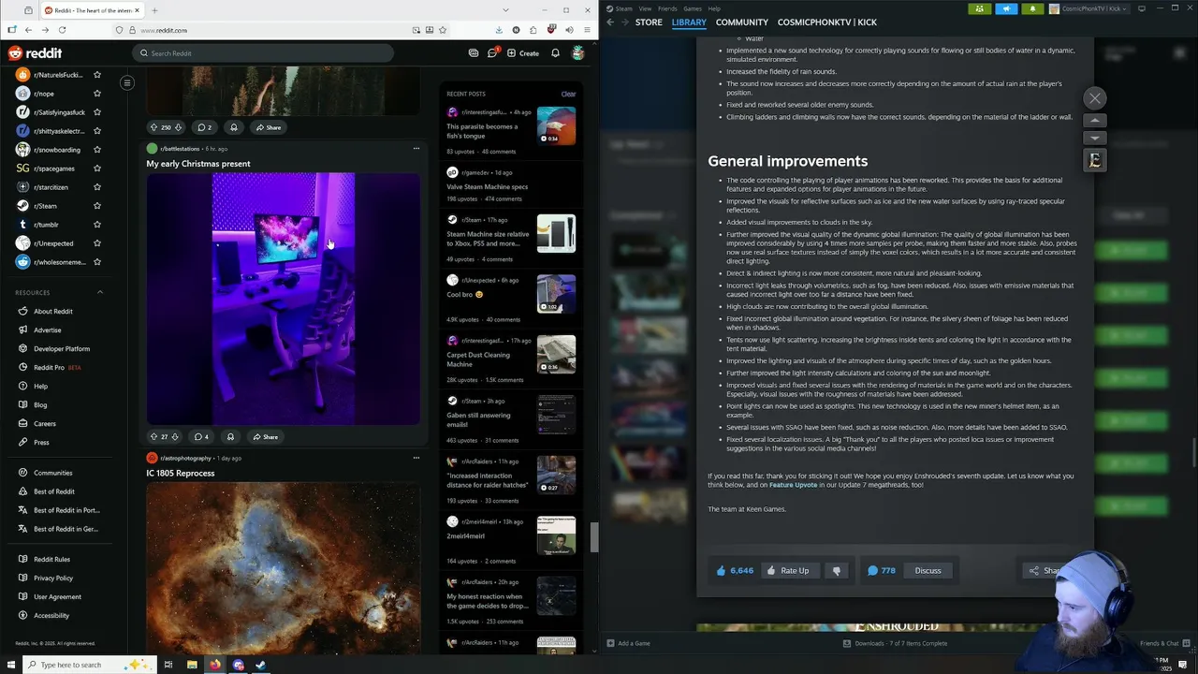Open Firefox application hamburger menu
This screenshot has height=674, width=1198.
(587, 30)
